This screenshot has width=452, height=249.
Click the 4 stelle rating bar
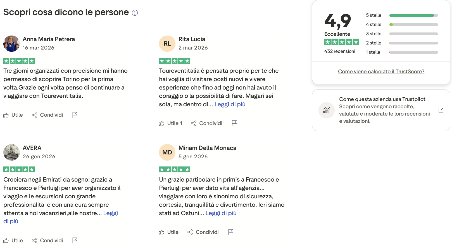coord(413,25)
